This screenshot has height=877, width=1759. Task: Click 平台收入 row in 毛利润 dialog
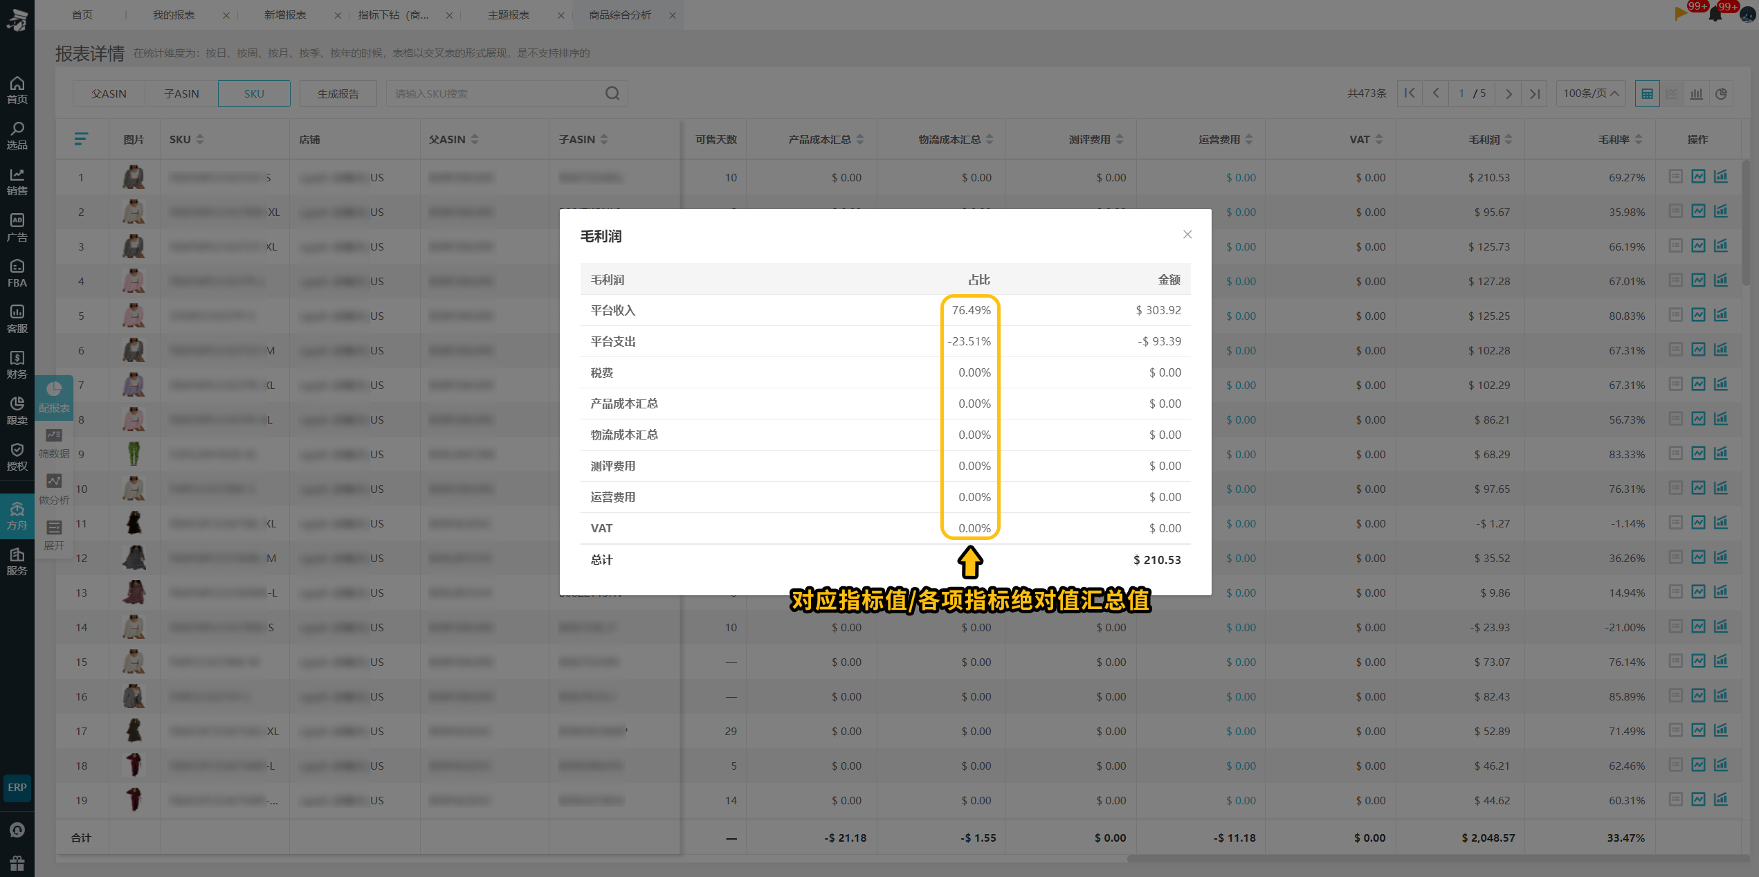tap(885, 310)
